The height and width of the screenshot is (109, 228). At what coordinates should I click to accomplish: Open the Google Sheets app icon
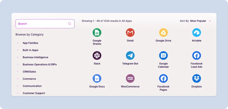pos(97,33)
